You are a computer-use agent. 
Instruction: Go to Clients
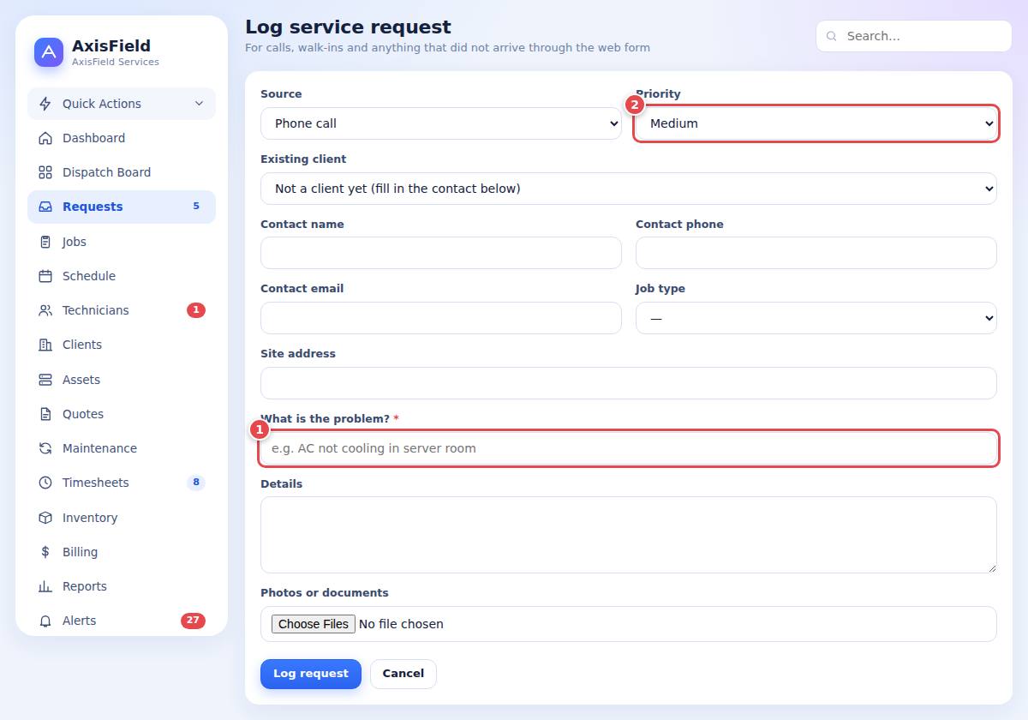(122, 345)
